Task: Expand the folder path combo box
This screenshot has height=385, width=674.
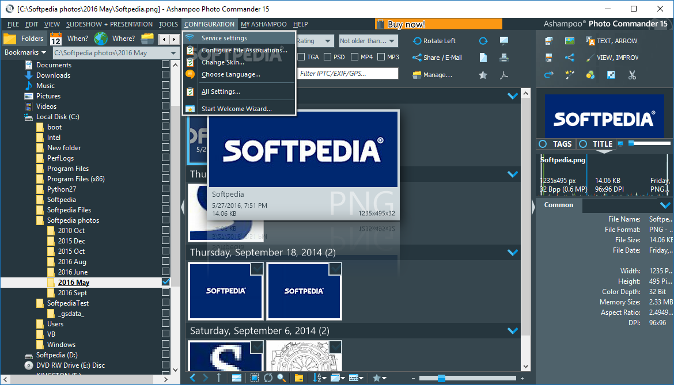Action: point(173,53)
